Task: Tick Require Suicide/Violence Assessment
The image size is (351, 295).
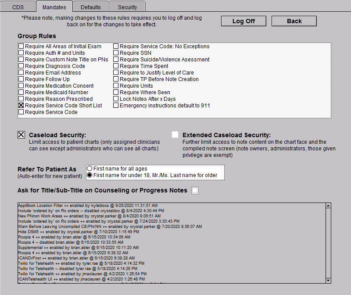Action: [x=116, y=60]
